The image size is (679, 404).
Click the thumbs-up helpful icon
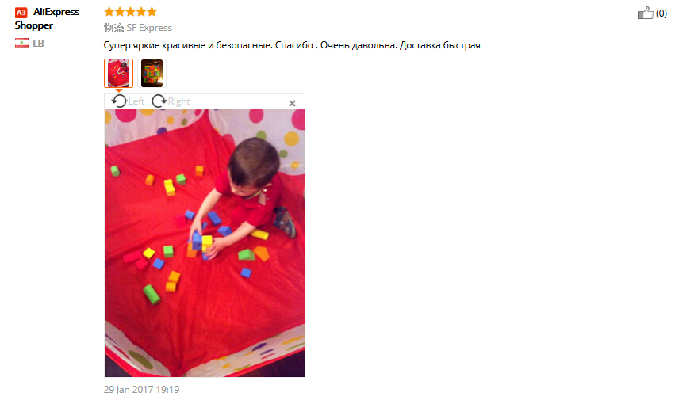click(645, 13)
